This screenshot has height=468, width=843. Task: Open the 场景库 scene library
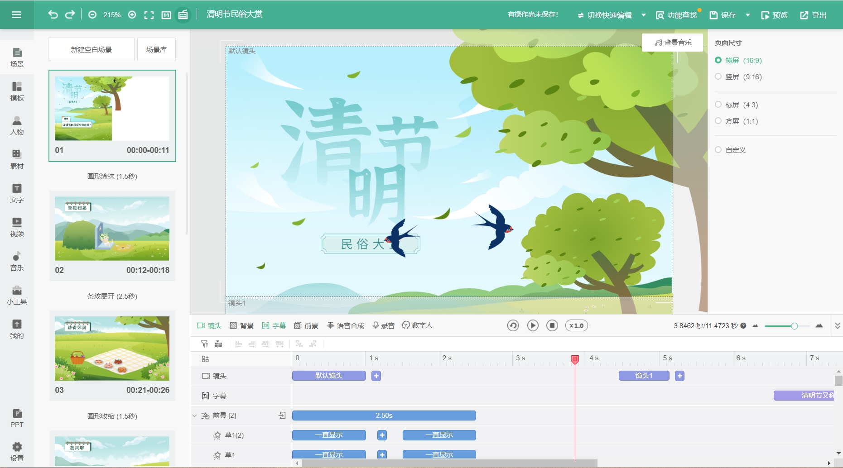coord(156,49)
